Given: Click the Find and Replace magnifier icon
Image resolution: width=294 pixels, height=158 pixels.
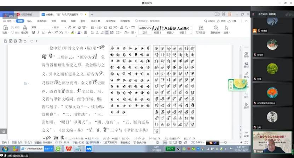Looking at the screenshot, I should click(215, 28).
